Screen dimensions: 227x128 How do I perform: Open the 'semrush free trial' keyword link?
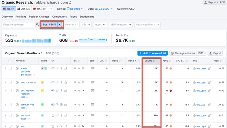27,106
